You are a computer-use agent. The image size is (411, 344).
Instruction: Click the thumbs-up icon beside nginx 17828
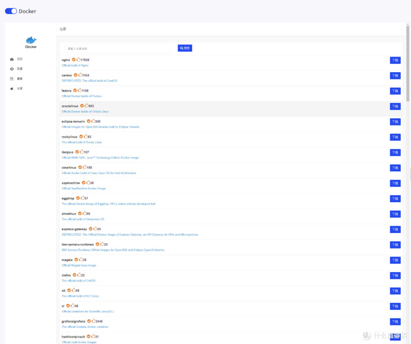[78, 59]
